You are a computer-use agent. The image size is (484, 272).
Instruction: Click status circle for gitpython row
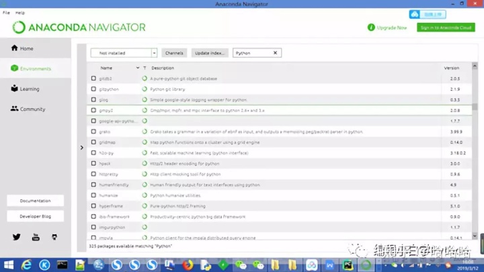(145, 89)
